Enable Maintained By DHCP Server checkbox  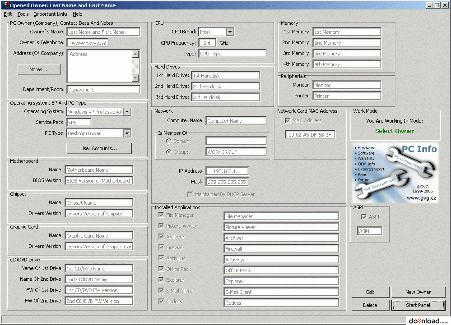[x=190, y=194]
